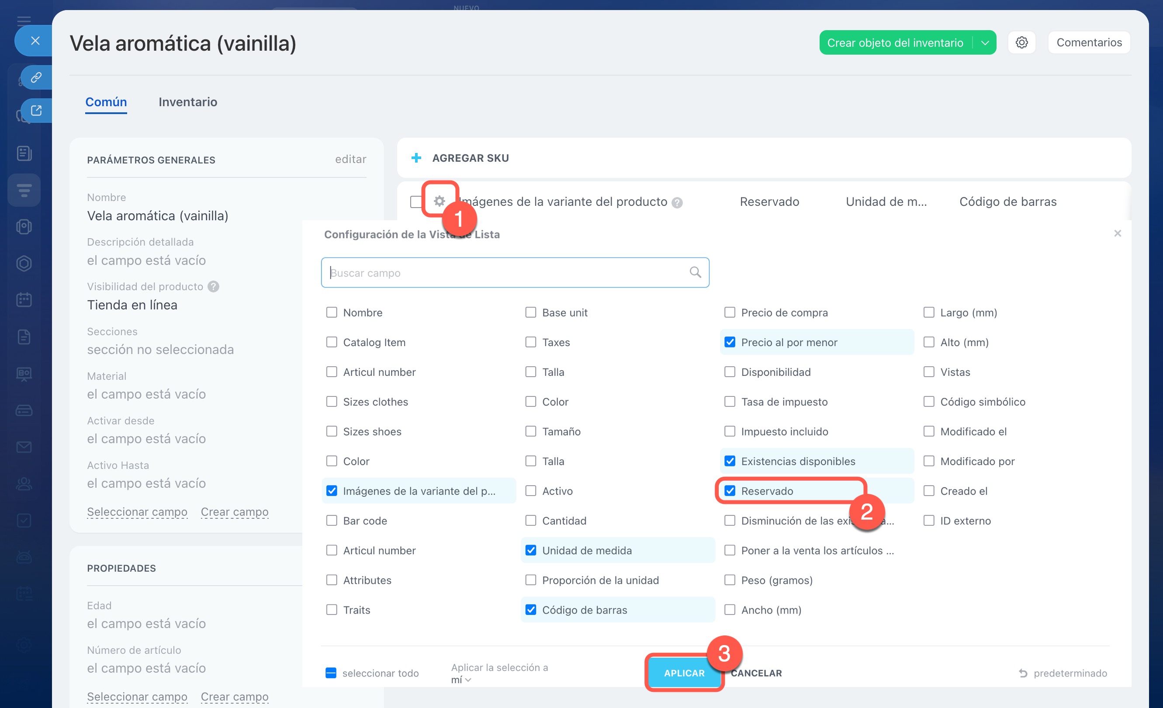Open the 'mí' apply selection dropdown
The image size is (1163, 708).
click(460, 680)
